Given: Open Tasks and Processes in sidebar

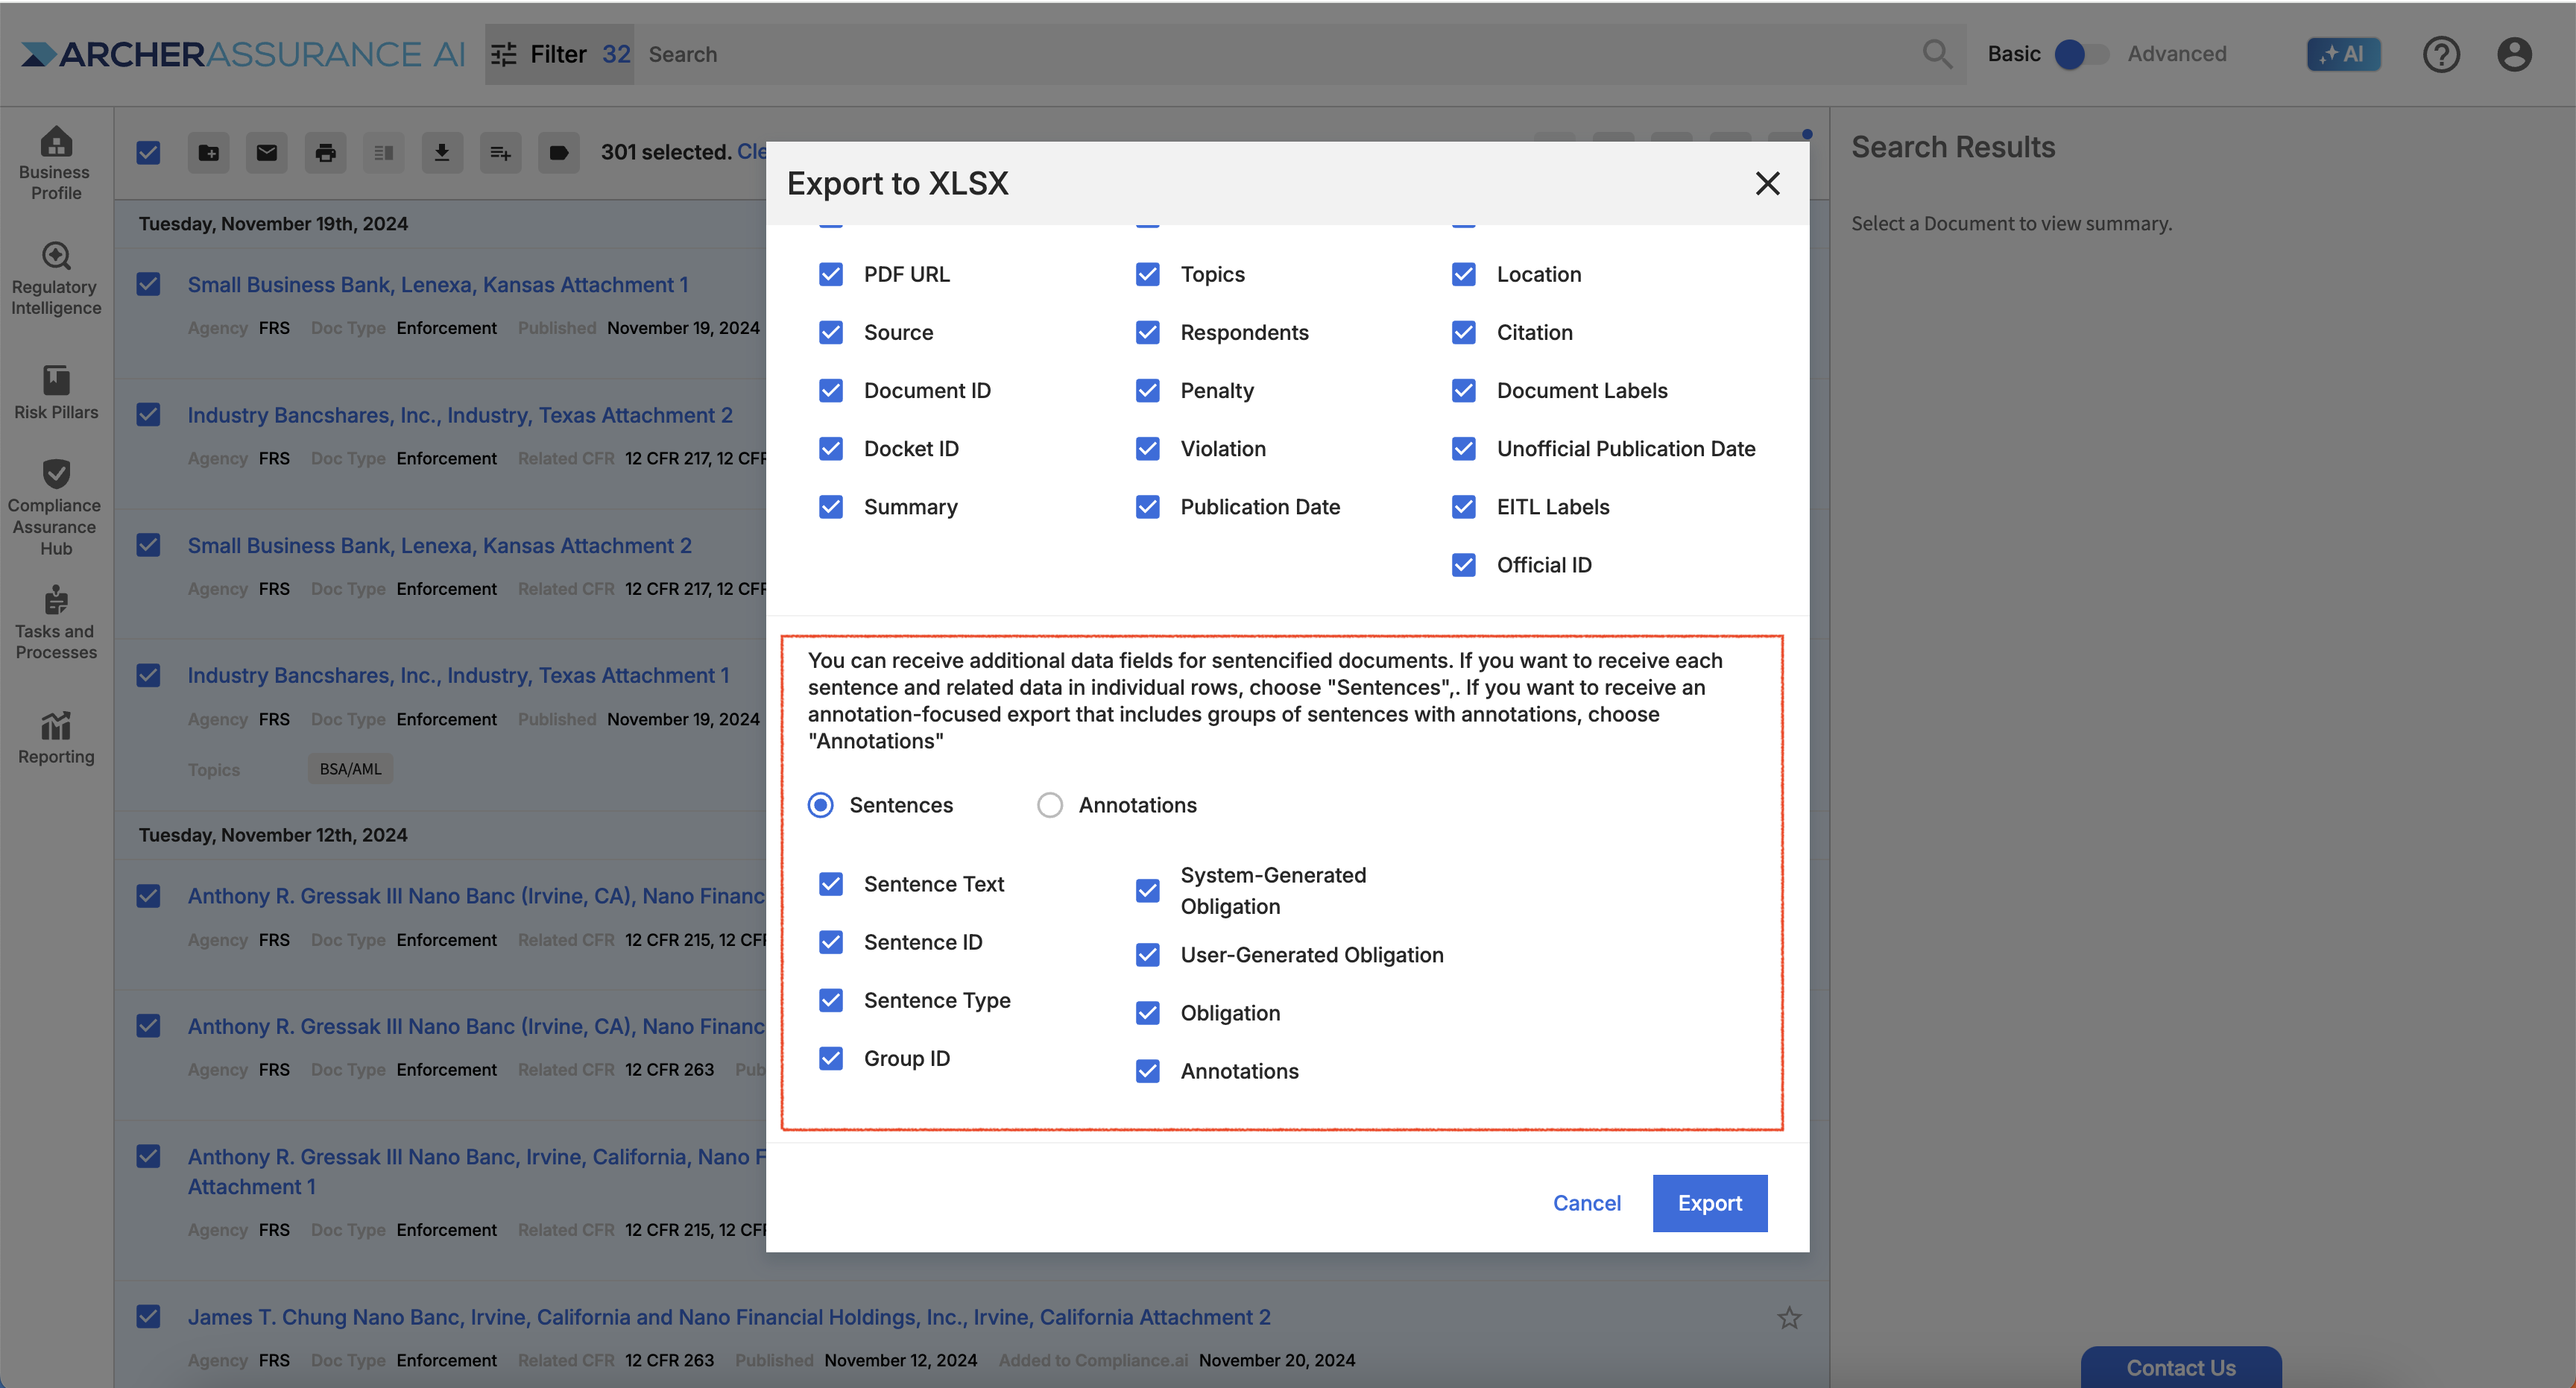Looking at the screenshot, I should pos(56,622).
